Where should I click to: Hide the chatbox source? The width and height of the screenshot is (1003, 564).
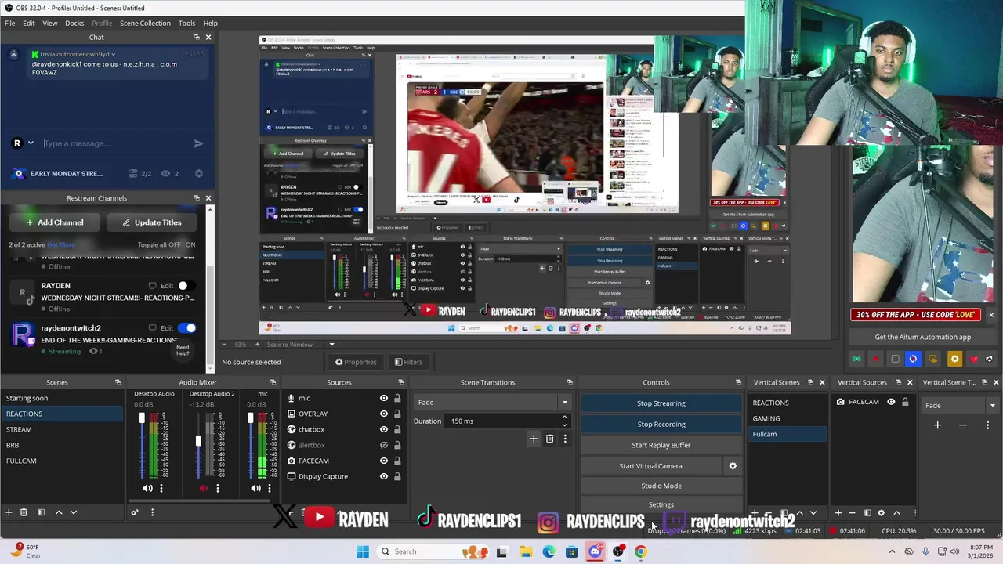pyautogui.click(x=383, y=429)
